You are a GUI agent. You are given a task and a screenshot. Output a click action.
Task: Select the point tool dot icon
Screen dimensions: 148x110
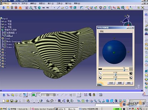pos(54,8)
